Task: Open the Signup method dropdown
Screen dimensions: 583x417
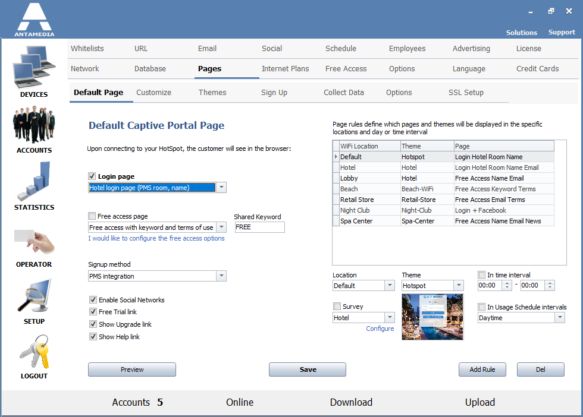Action: 221,276
